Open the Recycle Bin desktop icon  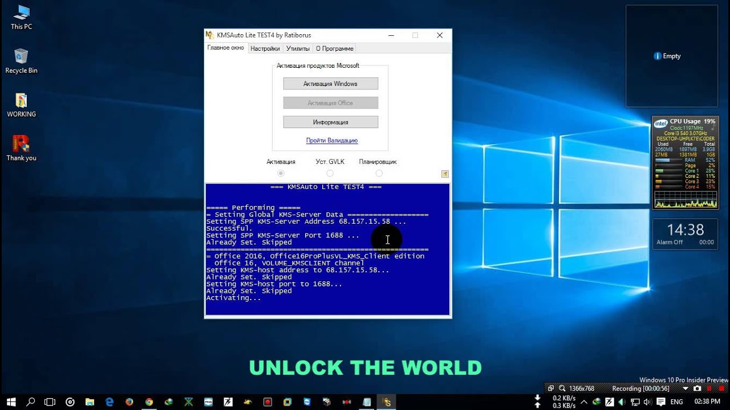pos(21,61)
